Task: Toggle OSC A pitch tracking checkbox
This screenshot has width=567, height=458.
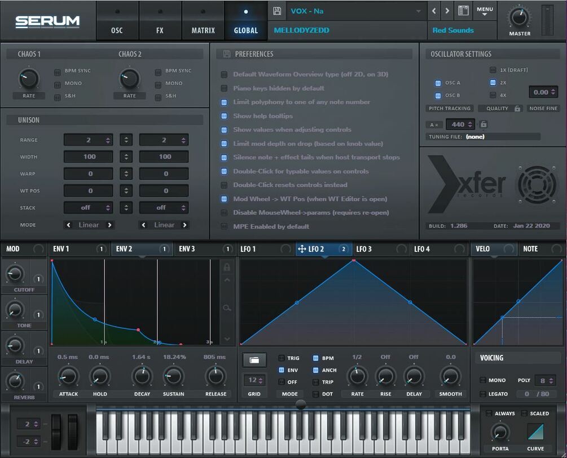Action: click(x=438, y=83)
